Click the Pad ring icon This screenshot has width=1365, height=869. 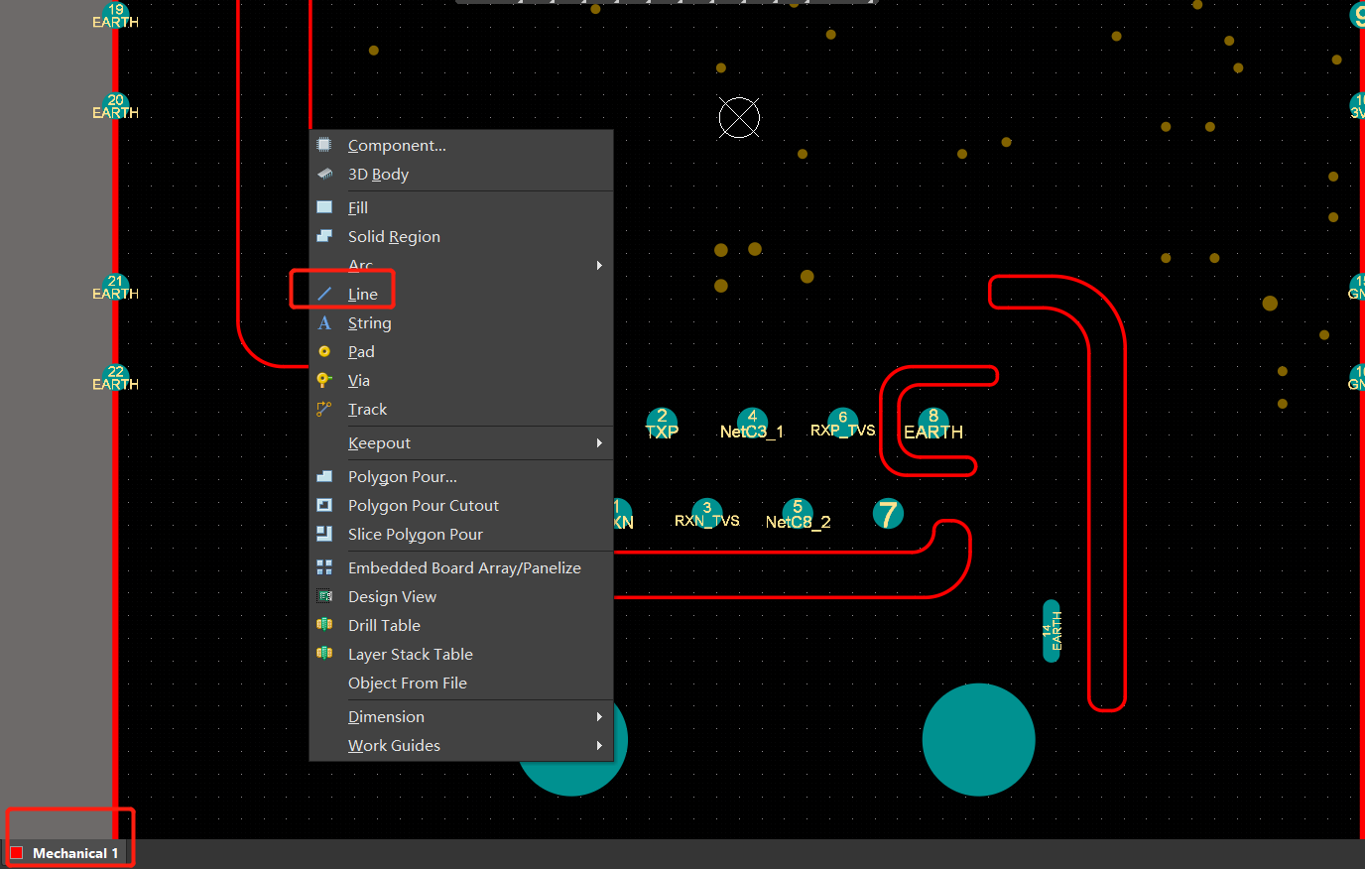click(324, 351)
